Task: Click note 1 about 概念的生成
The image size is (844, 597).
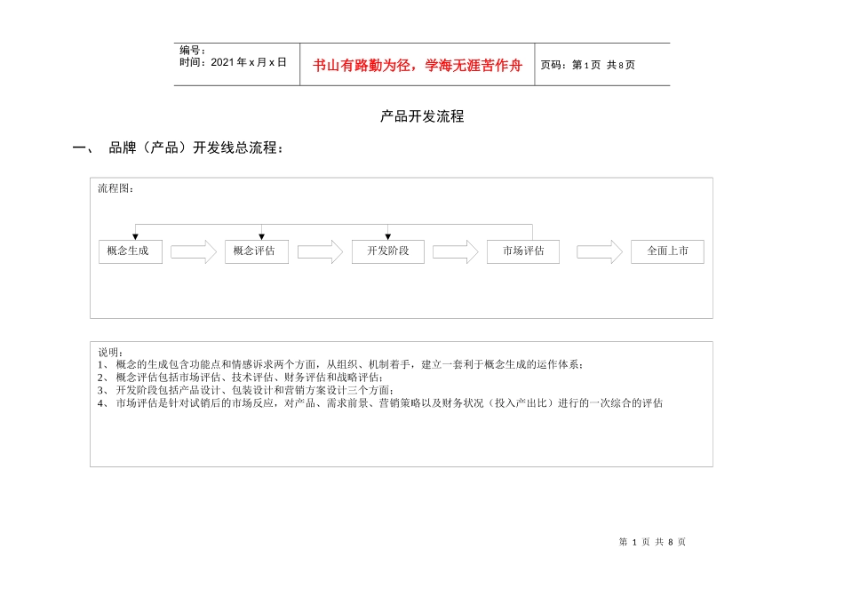Action: click(x=341, y=364)
